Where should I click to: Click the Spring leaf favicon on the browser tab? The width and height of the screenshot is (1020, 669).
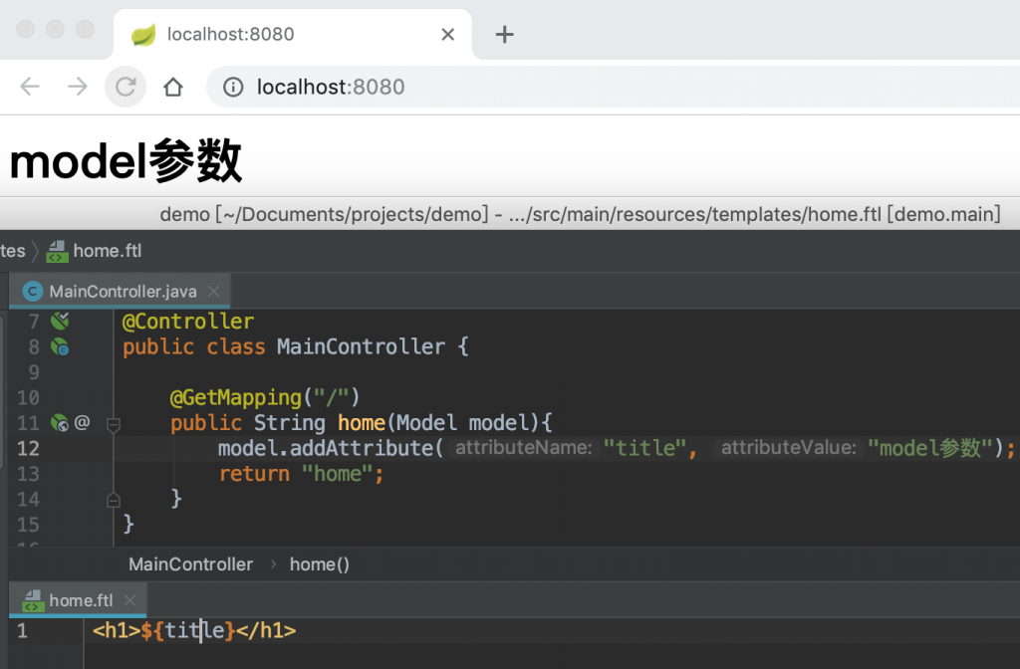point(142,34)
